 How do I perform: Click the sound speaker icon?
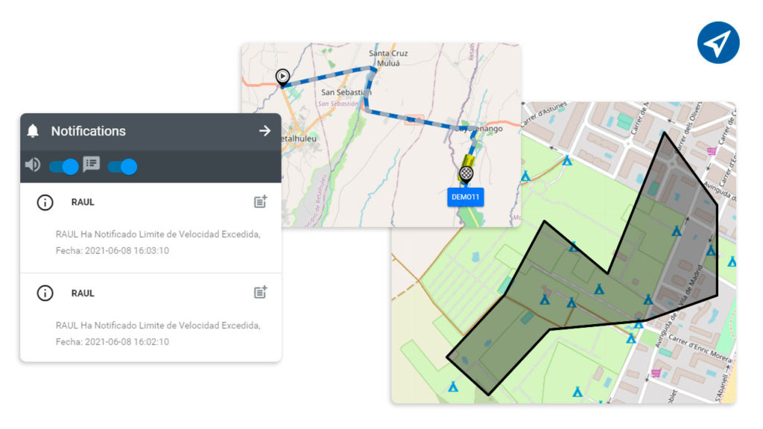coord(33,165)
